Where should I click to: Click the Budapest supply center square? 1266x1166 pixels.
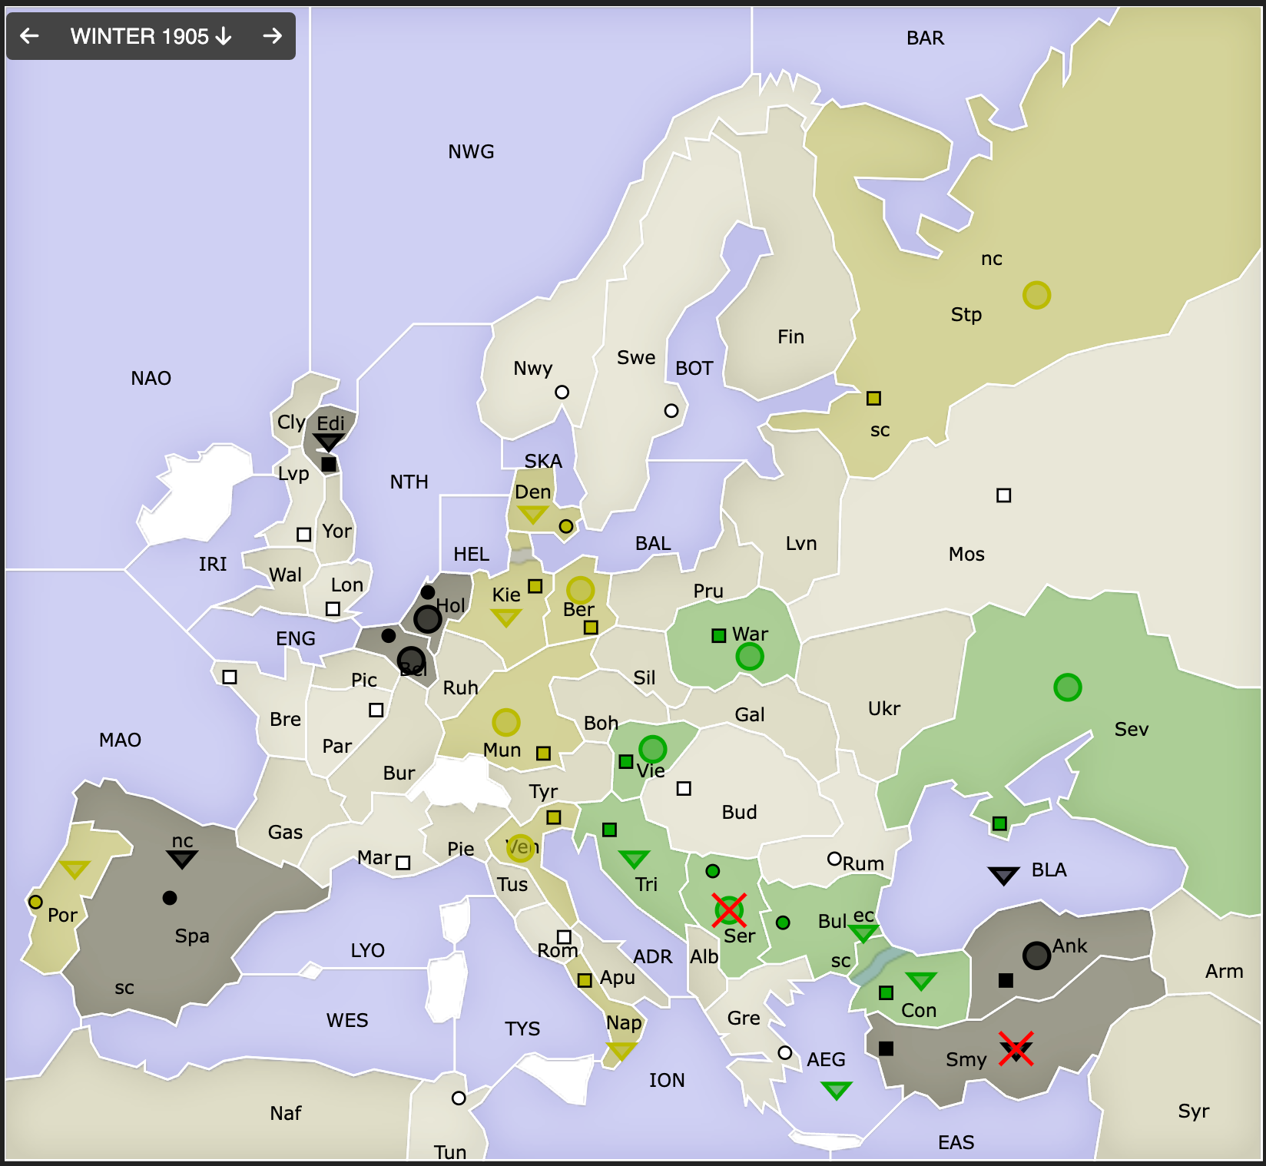tap(684, 789)
